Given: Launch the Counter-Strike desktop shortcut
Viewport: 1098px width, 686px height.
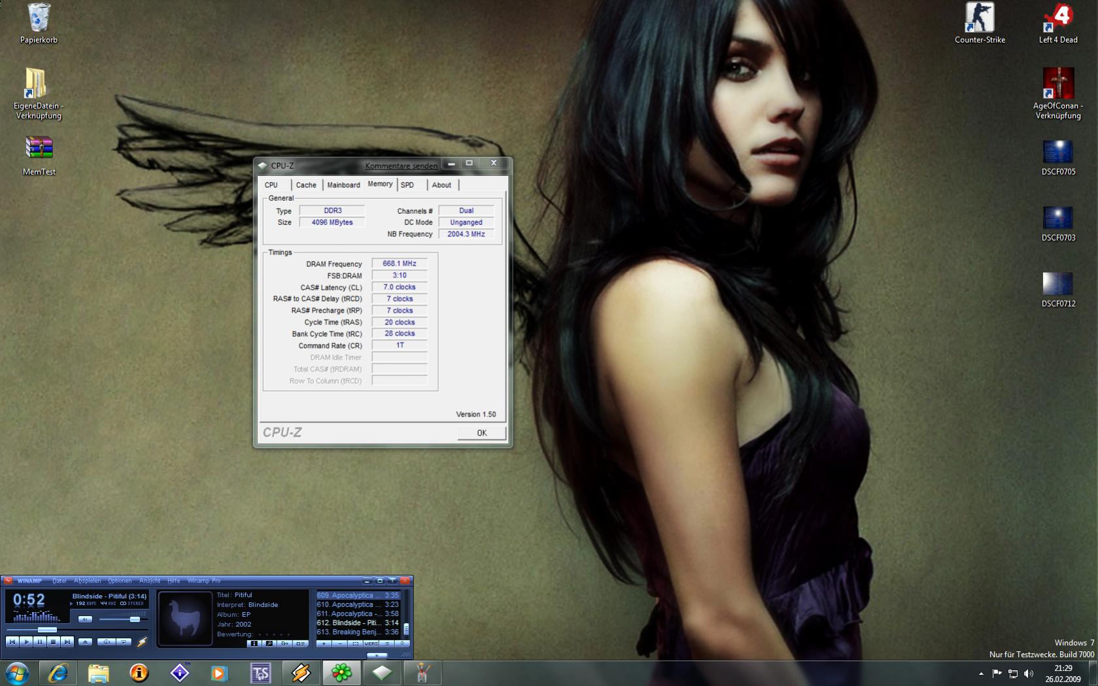Looking at the screenshot, I should (x=980, y=24).
